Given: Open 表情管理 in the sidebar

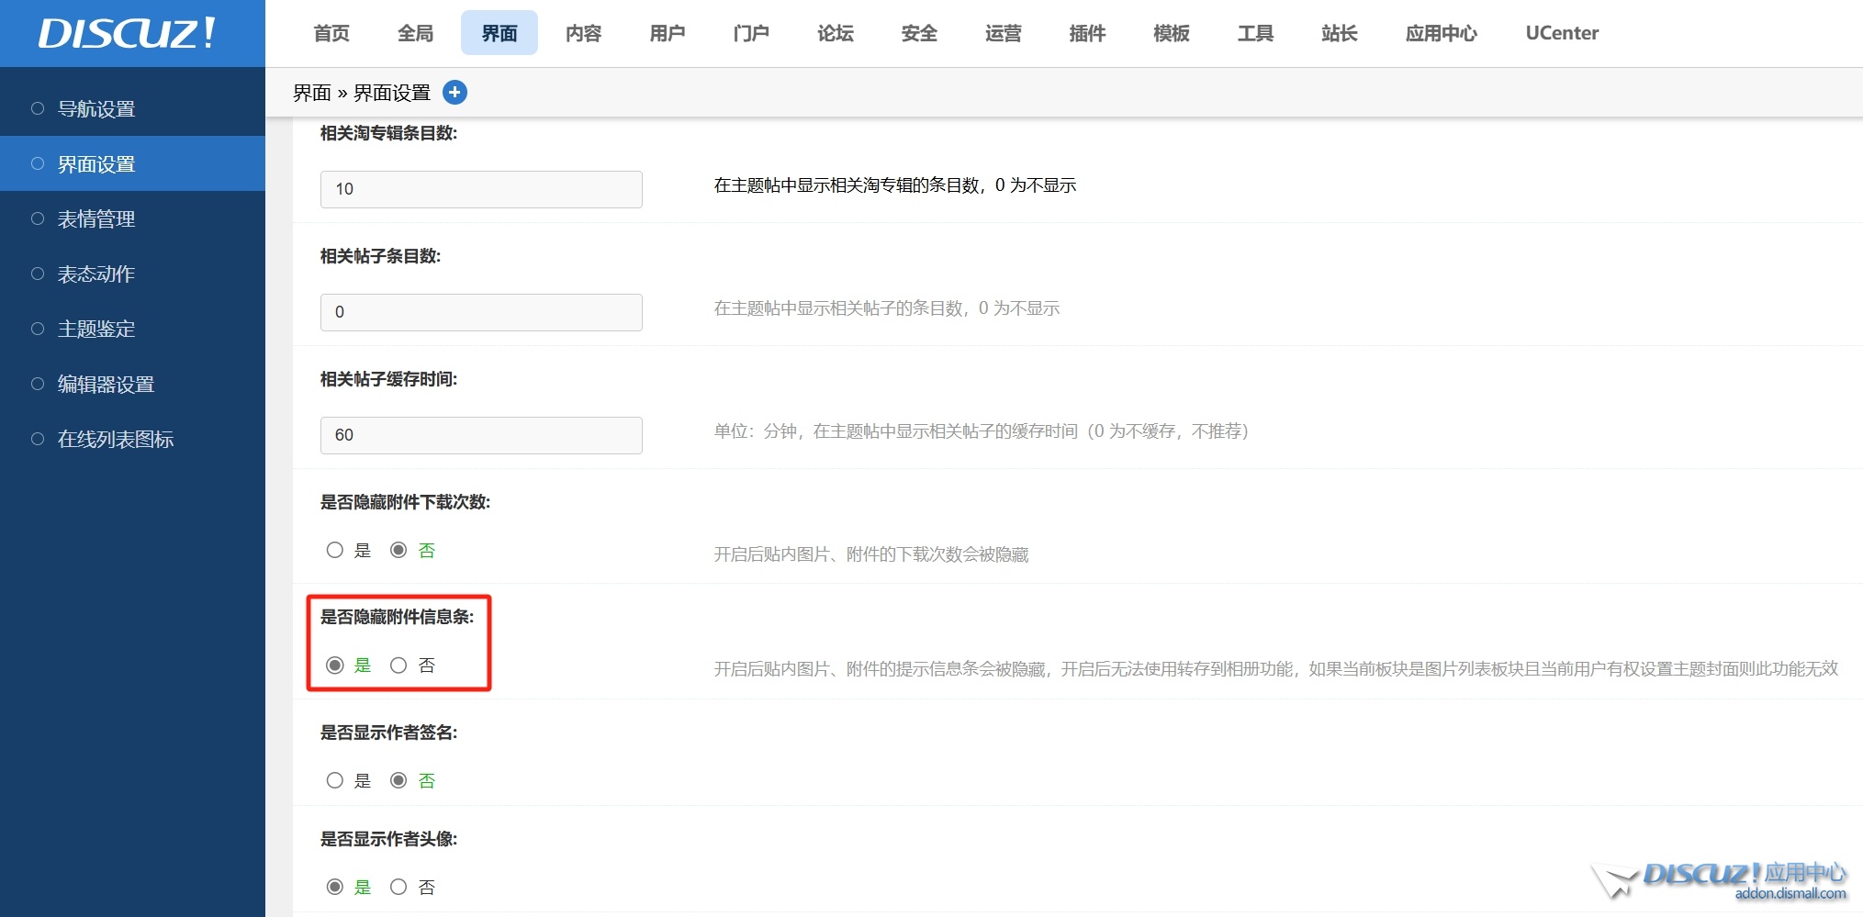Looking at the screenshot, I should point(96,219).
